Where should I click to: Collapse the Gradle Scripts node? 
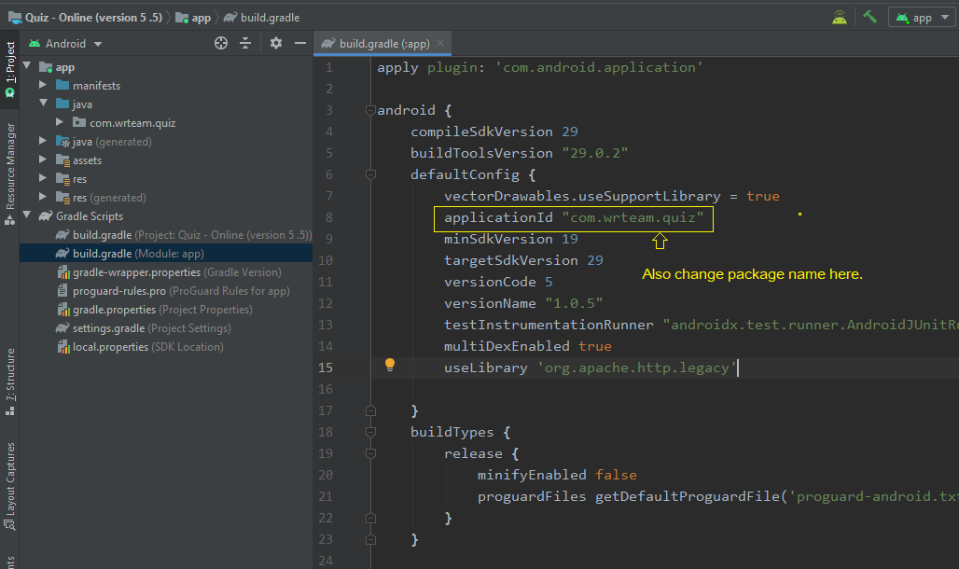[x=27, y=216]
